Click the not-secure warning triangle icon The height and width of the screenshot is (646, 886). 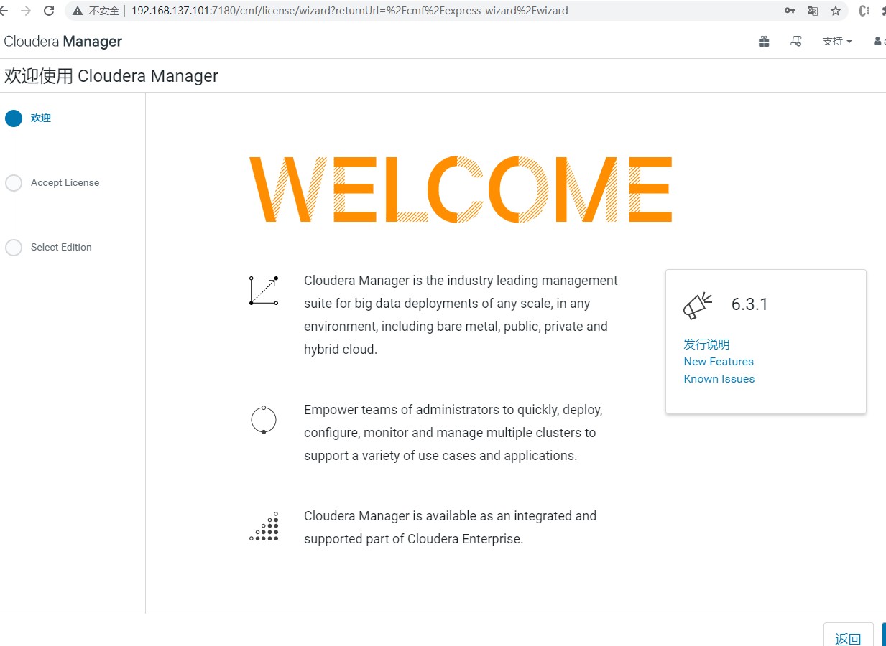[78, 11]
